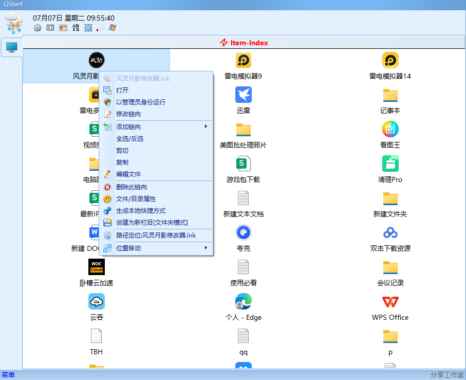This screenshot has width=466, height=380.
Task: Launch the WPS Office icon
Action: [390, 302]
